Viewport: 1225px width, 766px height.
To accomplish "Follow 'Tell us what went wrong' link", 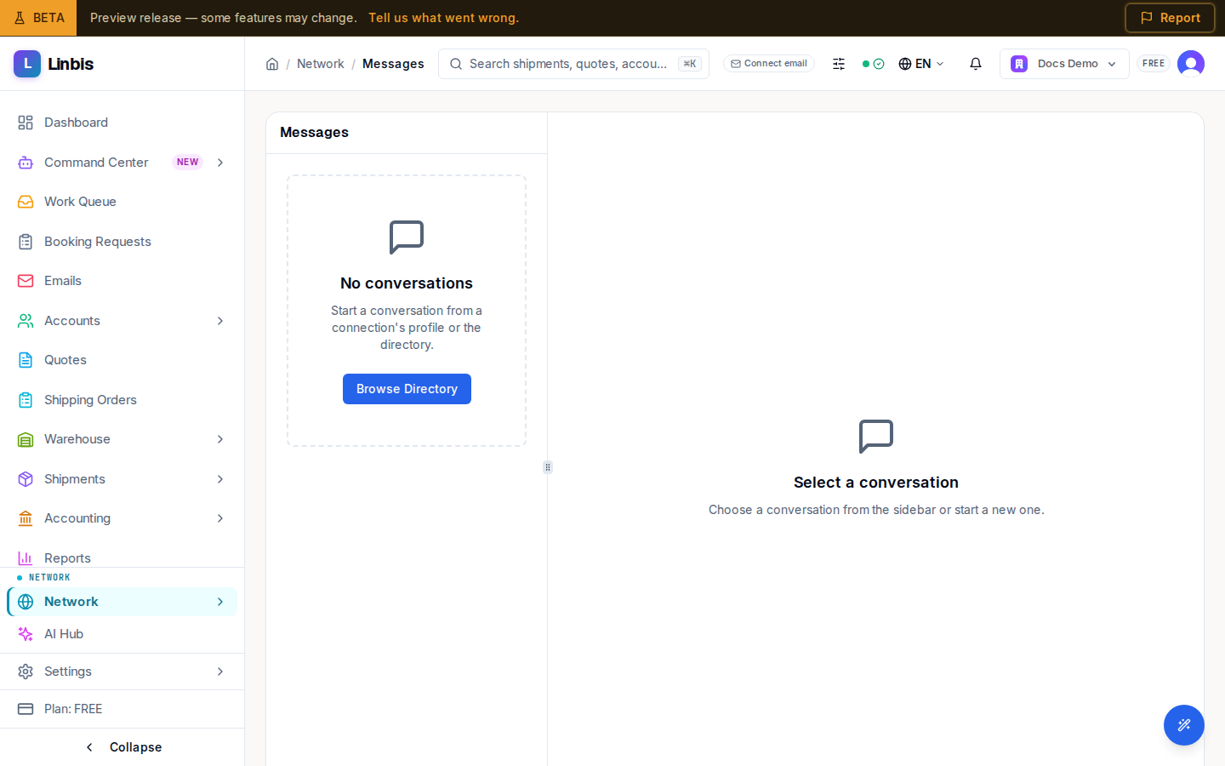I will [x=443, y=18].
